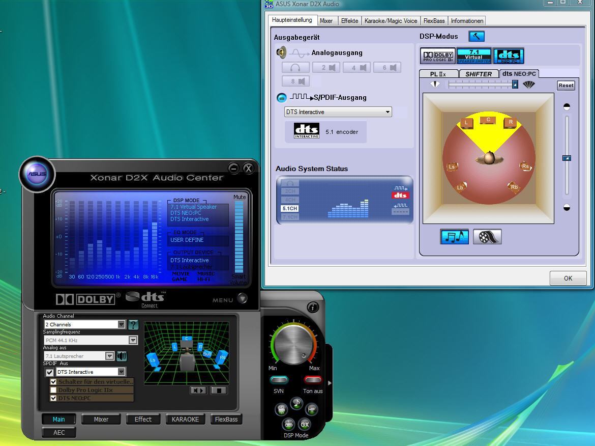Open the MENU arrow button in Audio Center
Screen dimensions: 595x446
(242, 299)
